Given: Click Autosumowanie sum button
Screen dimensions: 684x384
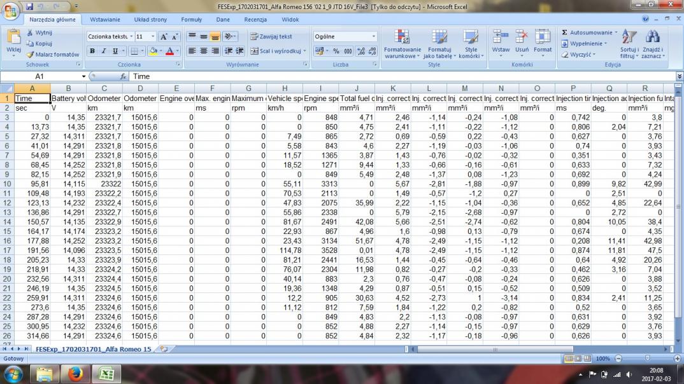Looking at the screenshot, I should tap(587, 32).
